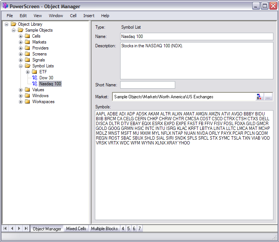This screenshot has width=279, height=242.
Task: Select Dow 30 in the tree
Action: click(46, 78)
